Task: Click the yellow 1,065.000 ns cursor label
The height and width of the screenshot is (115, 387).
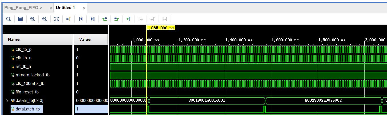Action: click(x=161, y=28)
